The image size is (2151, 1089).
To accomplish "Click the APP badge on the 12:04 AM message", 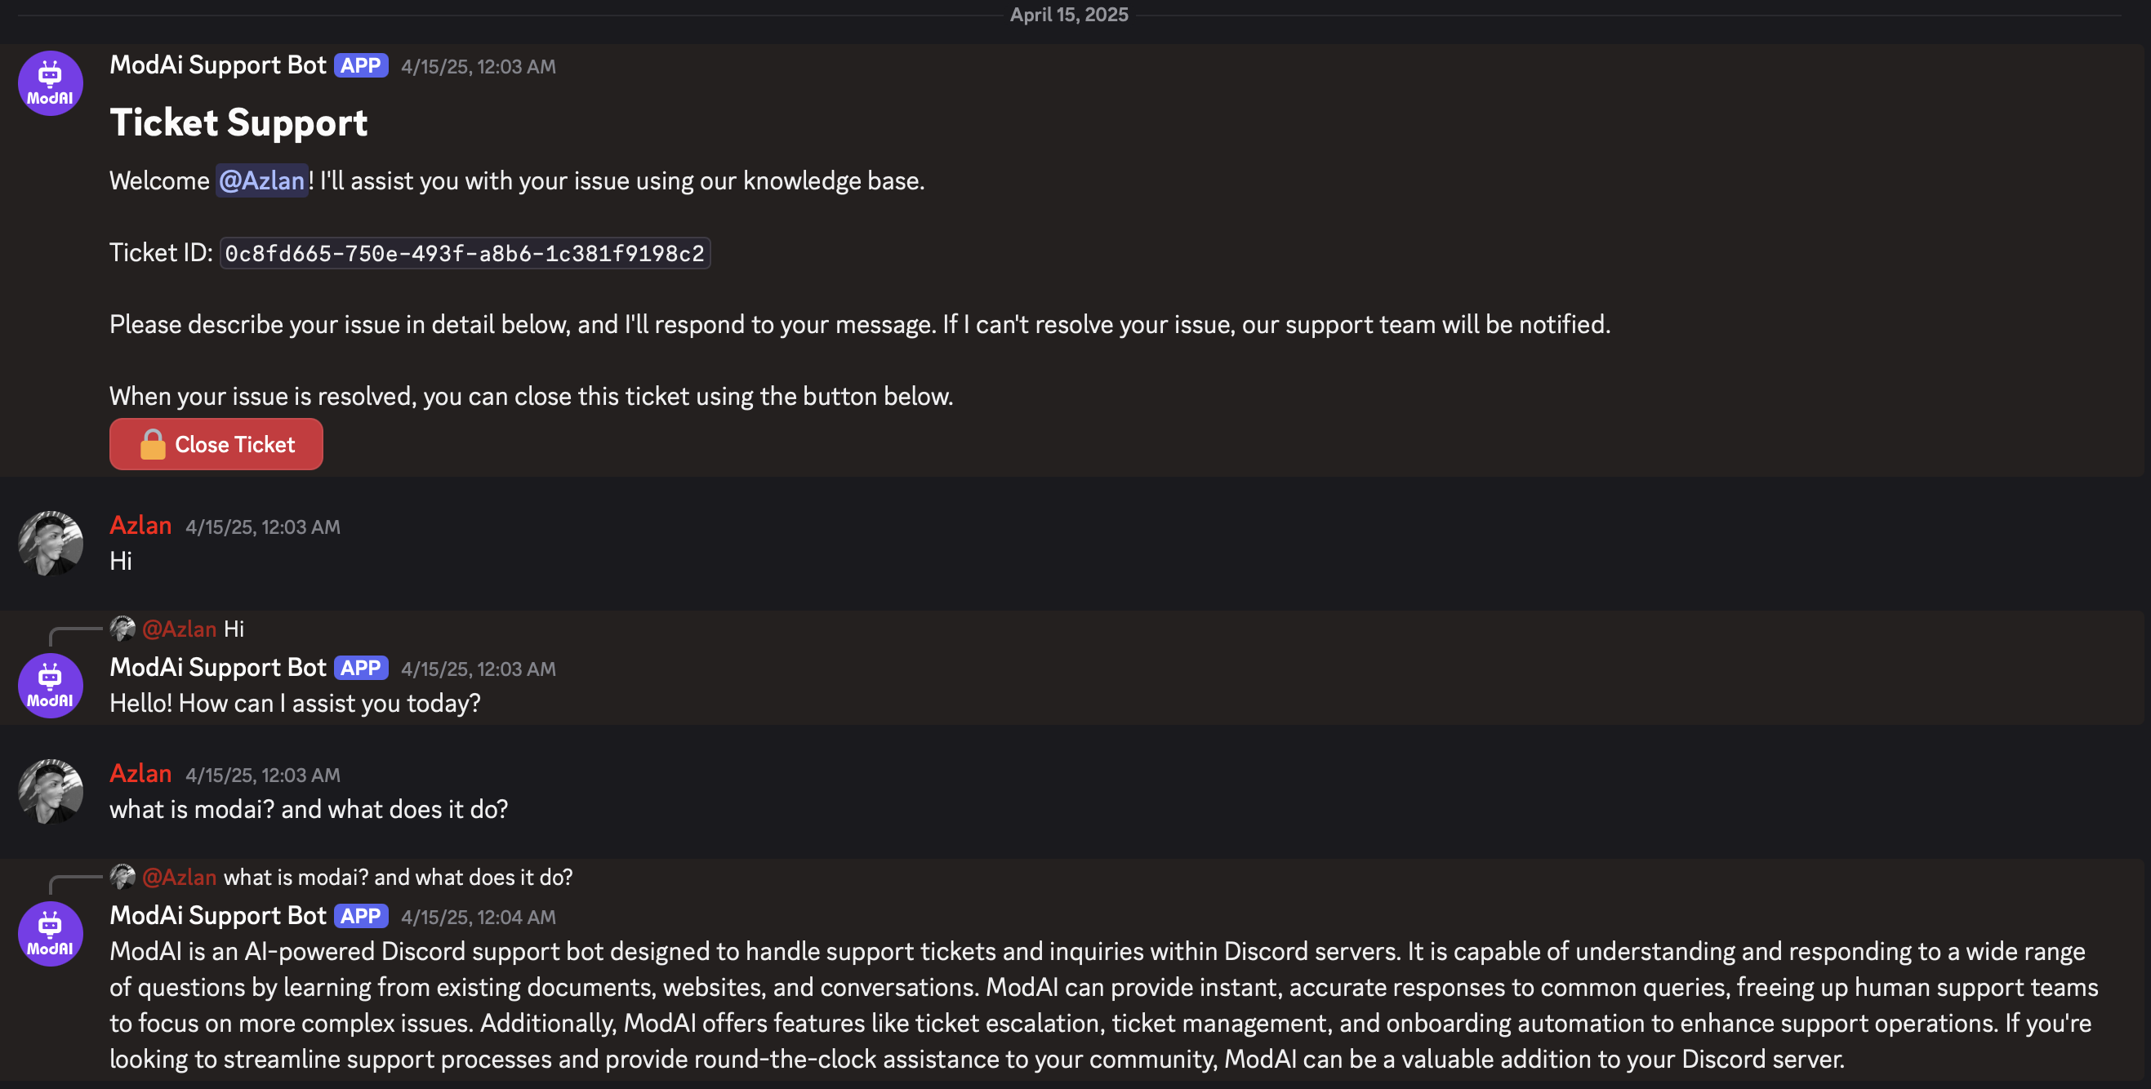I will [x=361, y=916].
